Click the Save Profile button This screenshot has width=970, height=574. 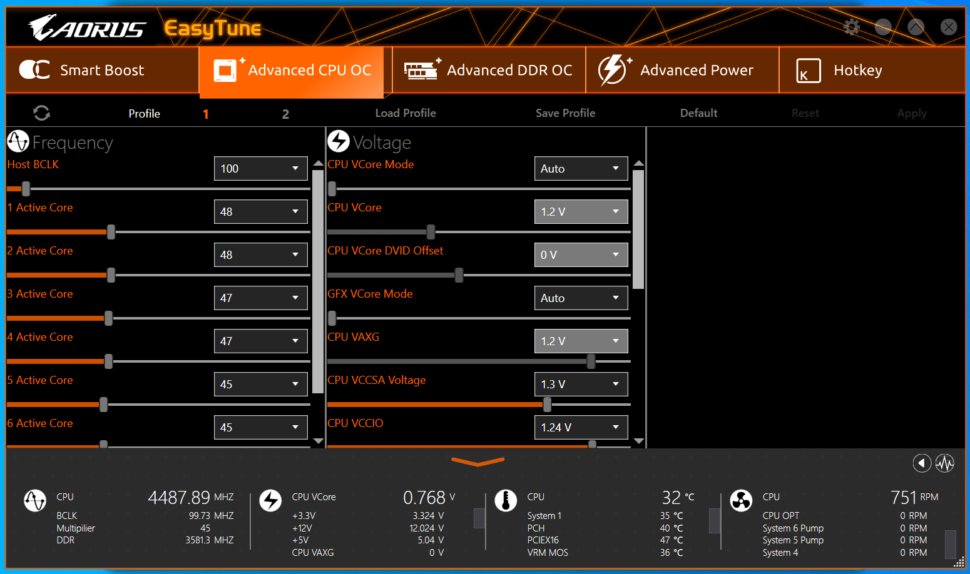565,113
